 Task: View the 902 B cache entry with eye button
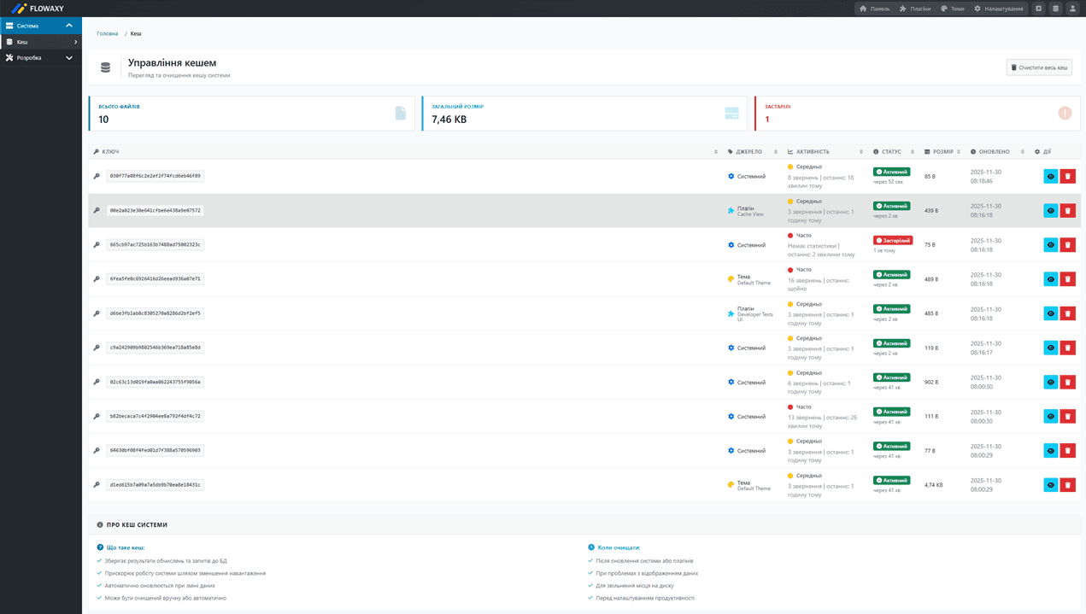coord(1050,383)
